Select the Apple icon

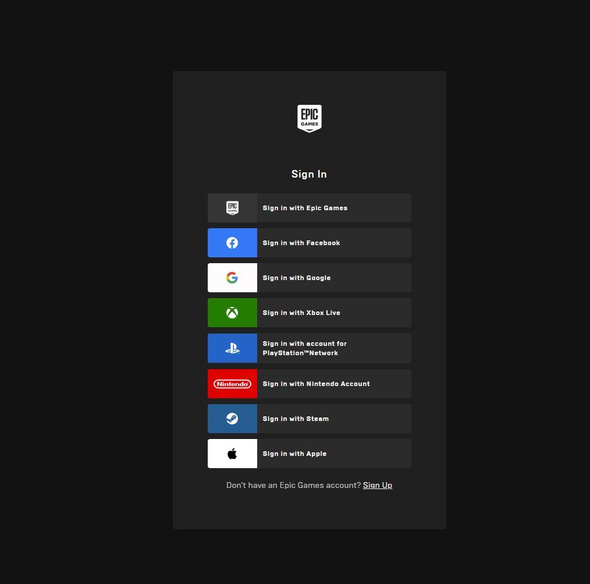(x=232, y=454)
